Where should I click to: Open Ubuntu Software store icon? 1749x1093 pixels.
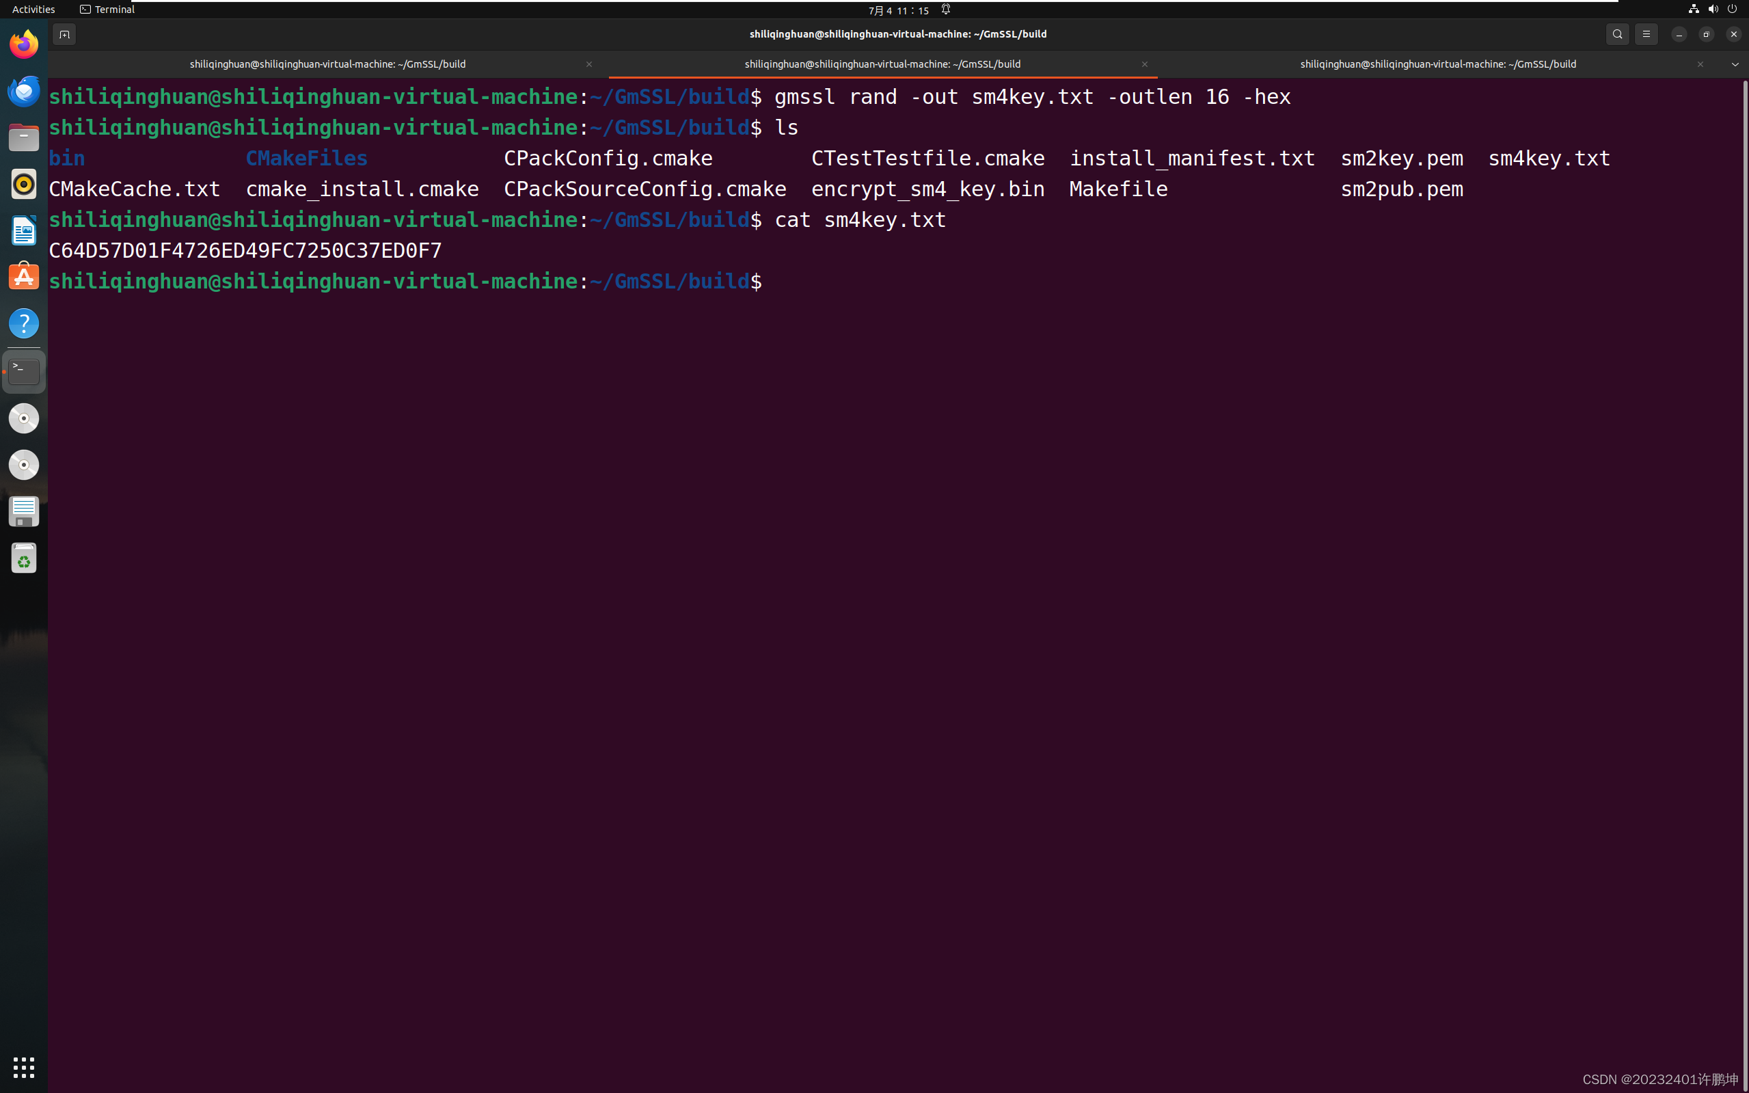pyautogui.click(x=24, y=277)
